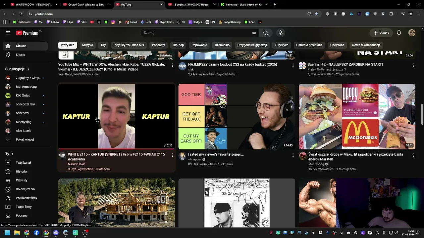Open a new browser tab

pyautogui.click(x=275, y=5)
